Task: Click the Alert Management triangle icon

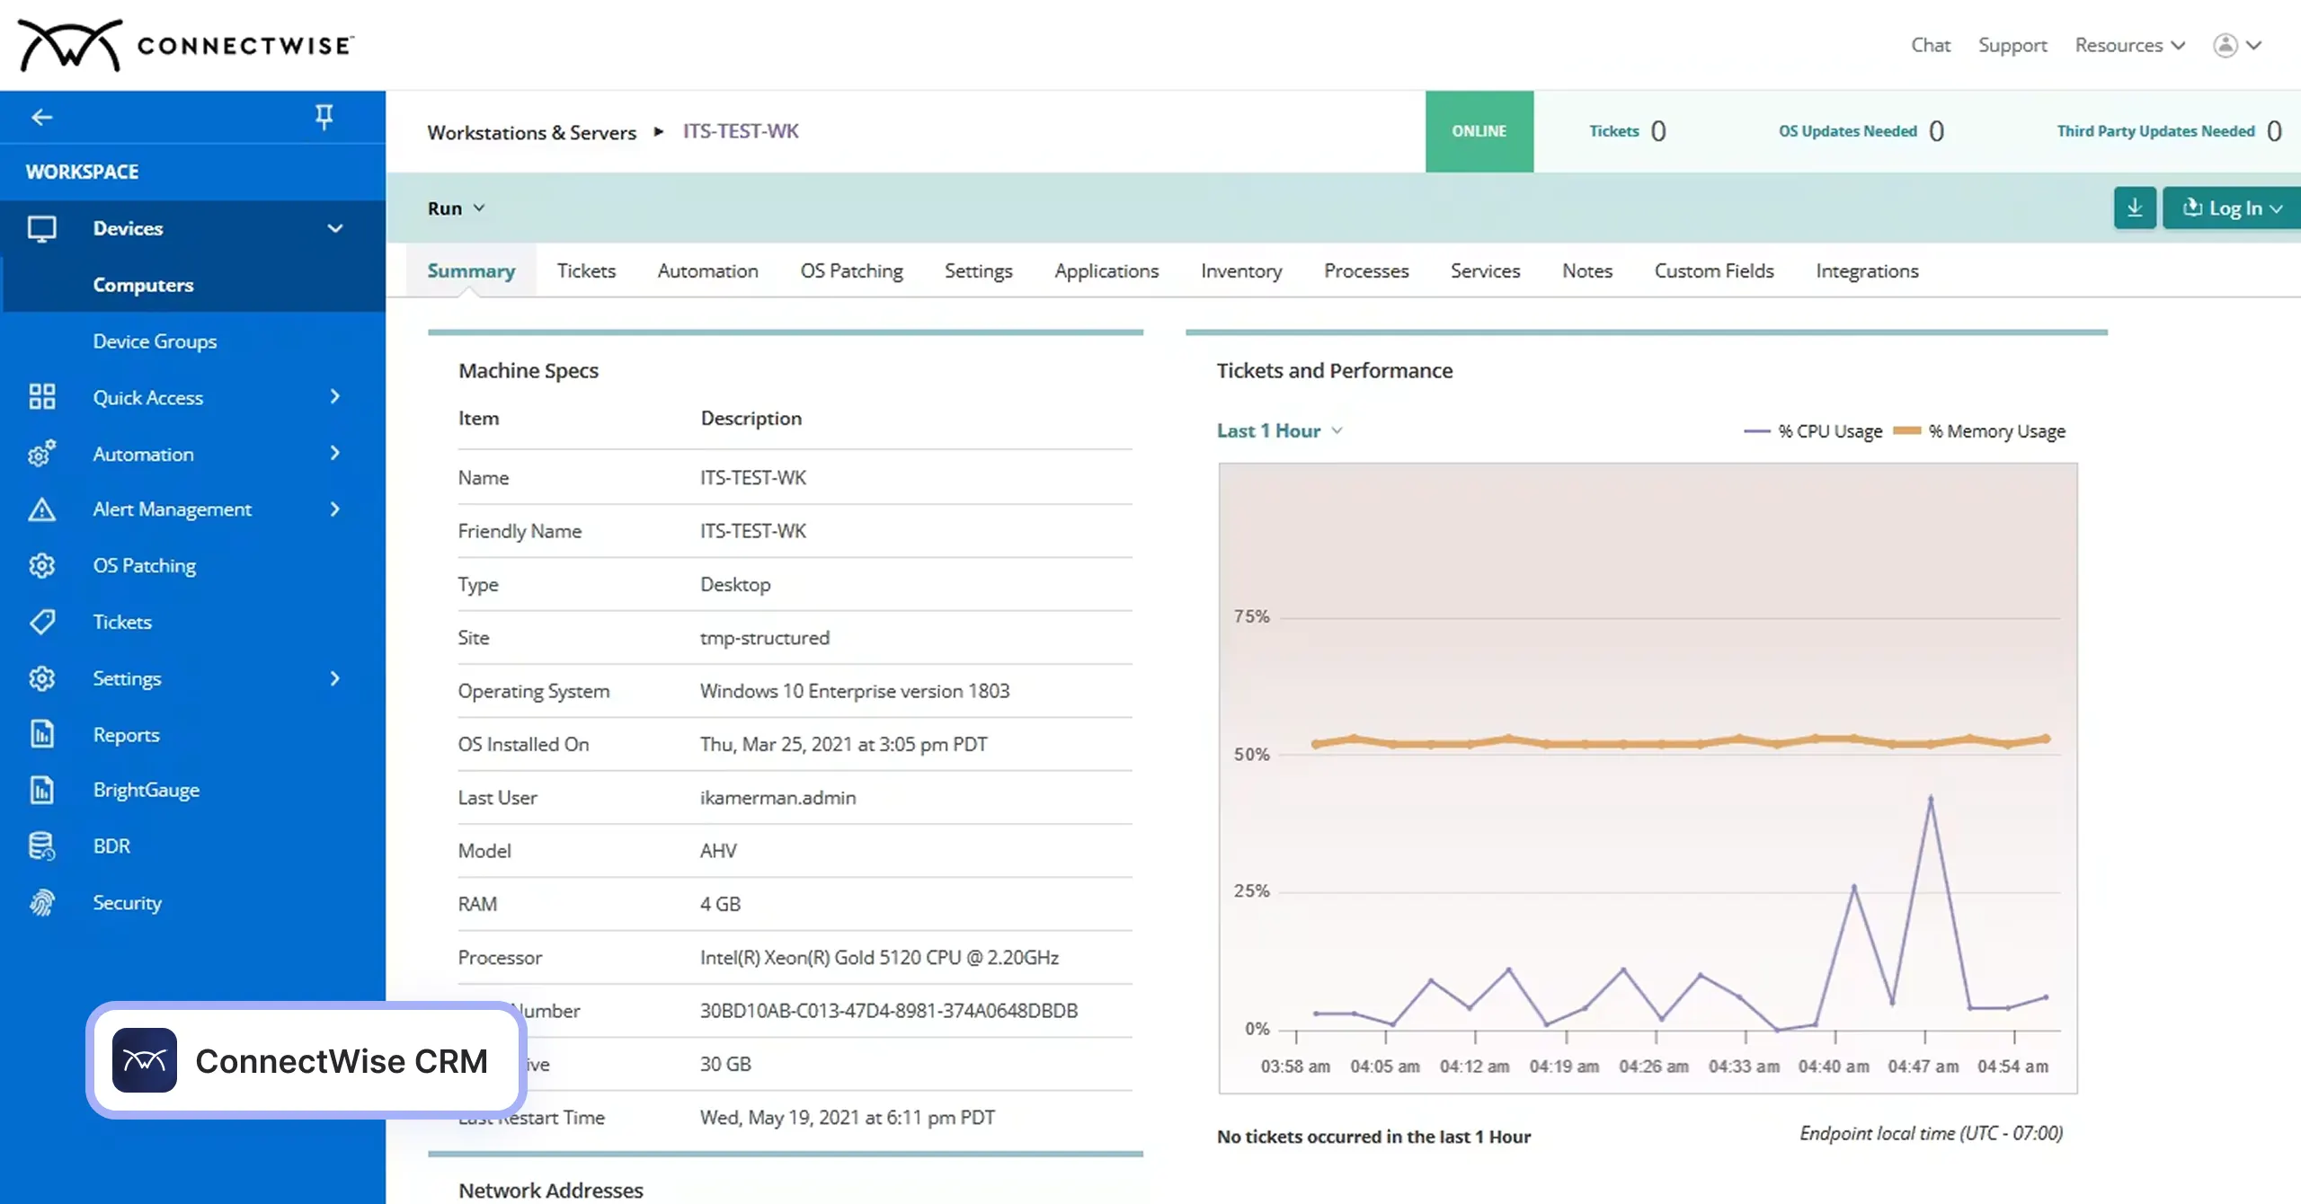Action: [41, 509]
